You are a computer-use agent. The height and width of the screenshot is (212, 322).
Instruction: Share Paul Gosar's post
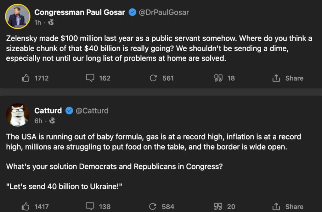tap(288, 78)
